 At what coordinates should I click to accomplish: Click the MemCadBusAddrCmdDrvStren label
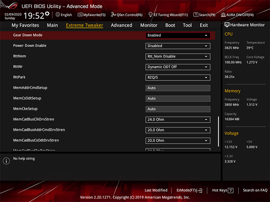click(39, 130)
